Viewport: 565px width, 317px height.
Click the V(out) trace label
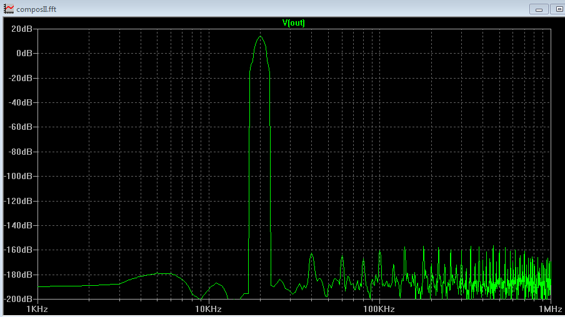click(293, 22)
